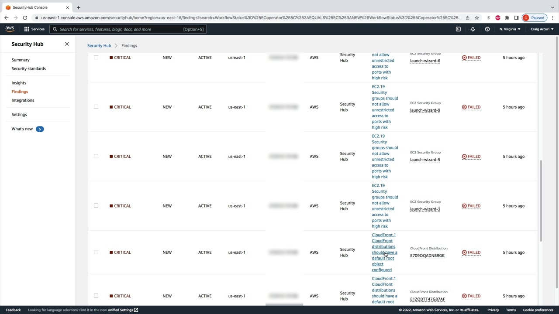Image resolution: width=559 pixels, height=314 pixels.
Task: Open the S extension icon in the toolbar
Action: tap(488, 18)
